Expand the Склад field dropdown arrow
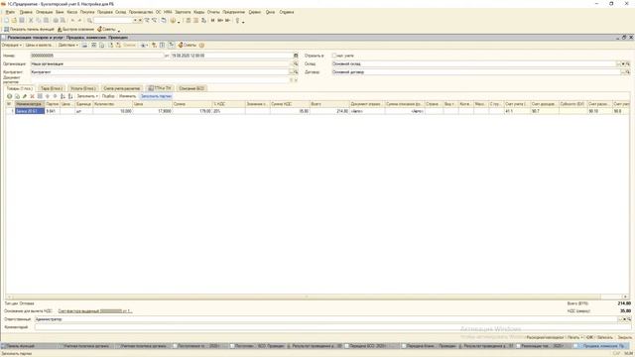This screenshot has height=357, width=635. (x=623, y=63)
